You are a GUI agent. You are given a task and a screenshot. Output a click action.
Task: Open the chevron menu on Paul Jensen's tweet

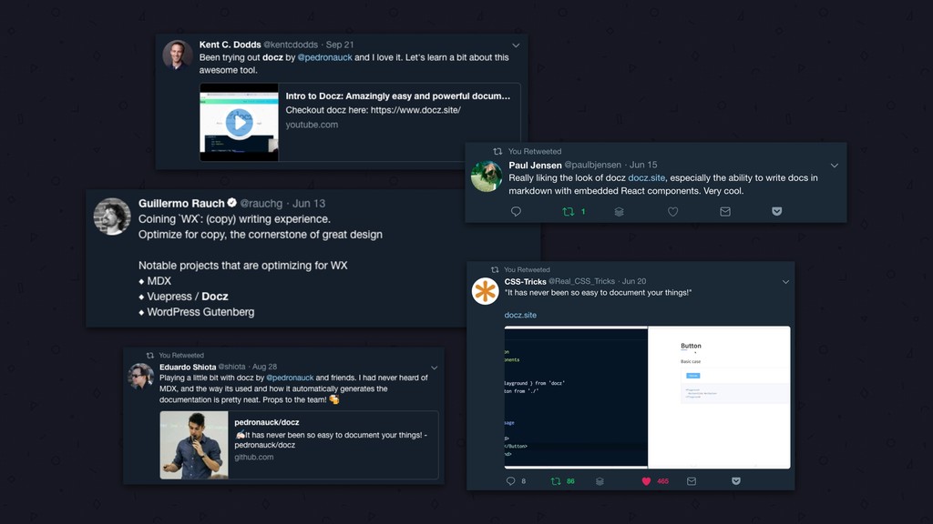click(x=835, y=166)
